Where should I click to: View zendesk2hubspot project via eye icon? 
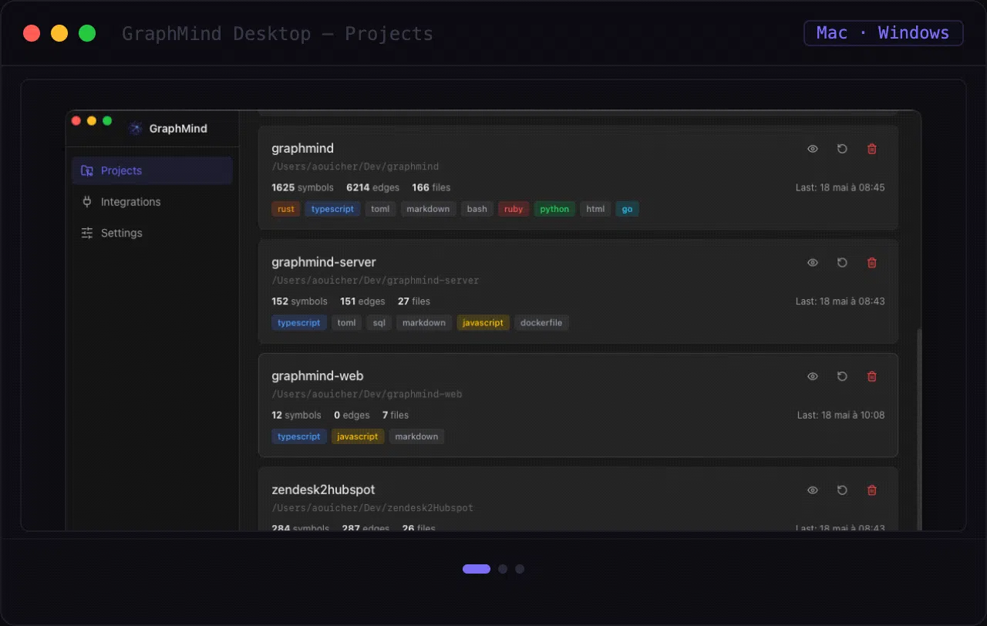[x=813, y=490]
